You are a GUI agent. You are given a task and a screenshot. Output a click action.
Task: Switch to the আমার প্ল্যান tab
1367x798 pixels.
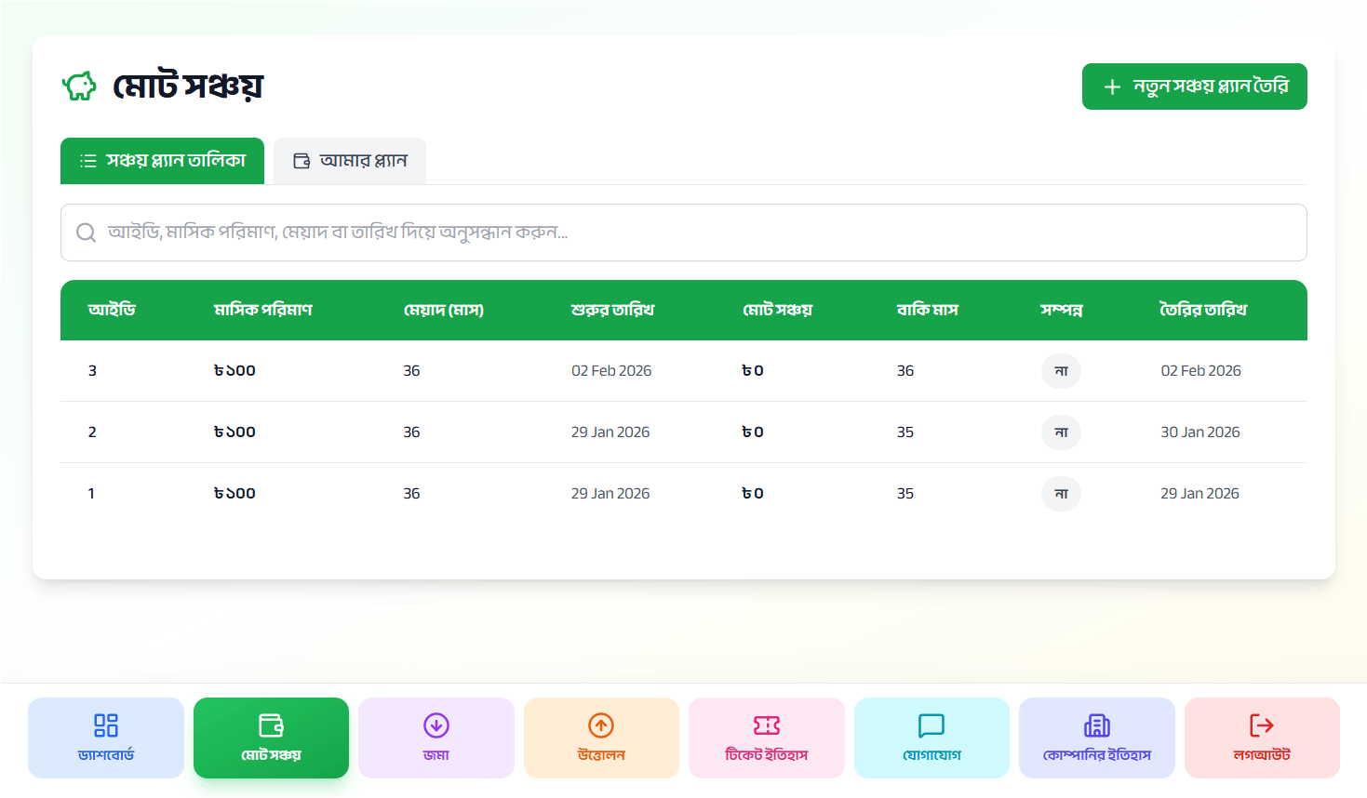(x=350, y=161)
